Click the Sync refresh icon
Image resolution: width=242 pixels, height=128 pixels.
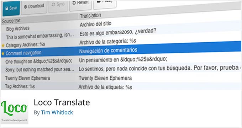click(x=53, y=5)
